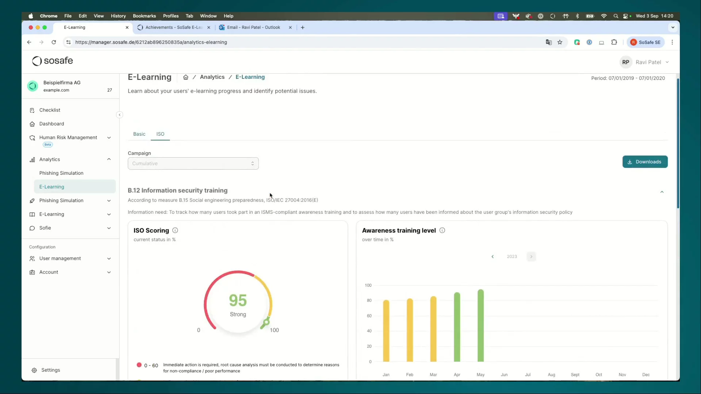Click the May bar in chart
Image resolution: width=701 pixels, height=394 pixels.
point(480,325)
